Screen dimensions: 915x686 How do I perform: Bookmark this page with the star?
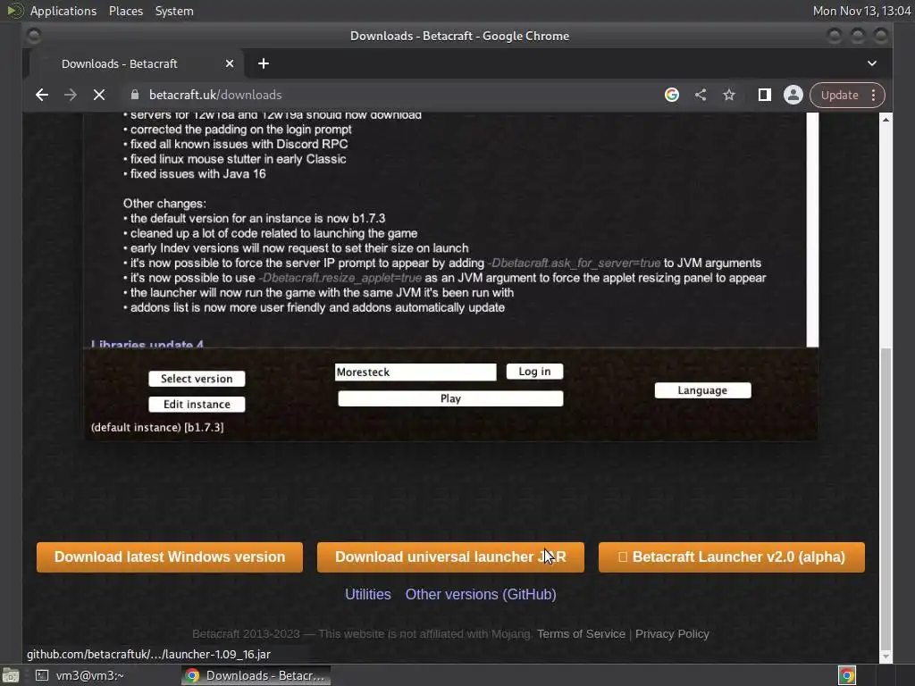pos(729,95)
